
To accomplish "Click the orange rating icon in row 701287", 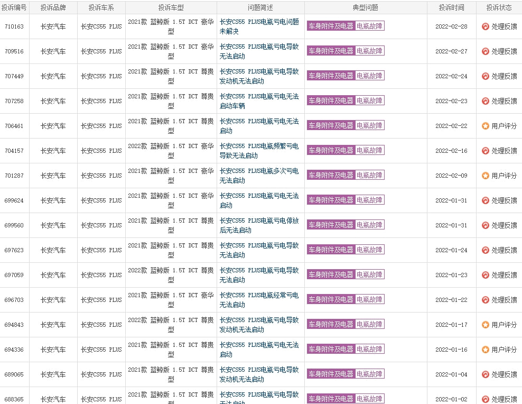I will click(x=486, y=176).
